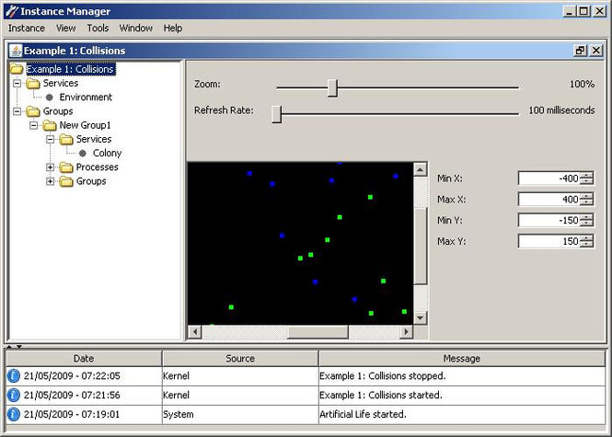The image size is (612, 437).
Task: Click the info icon of the 07:21:56 entry
Action: (x=13, y=396)
